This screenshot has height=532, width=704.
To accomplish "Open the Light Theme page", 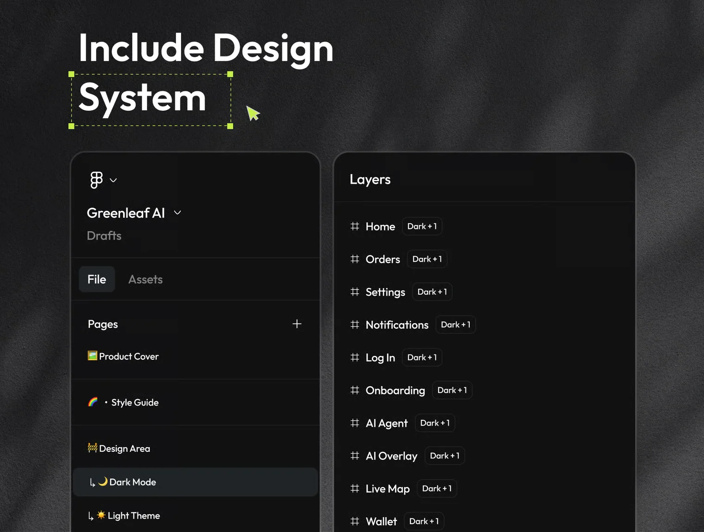I will [x=124, y=515].
